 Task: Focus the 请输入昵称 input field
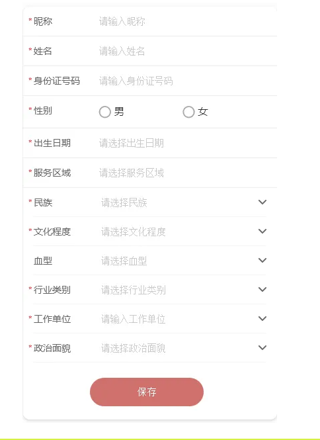coord(187,21)
